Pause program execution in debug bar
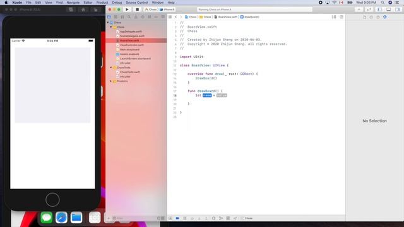 click(x=185, y=218)
